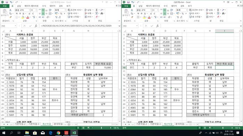Open 조건부 서식 dropdown in right window

[196, 10]
